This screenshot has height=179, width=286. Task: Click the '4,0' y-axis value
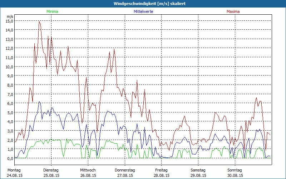point(10,122)
